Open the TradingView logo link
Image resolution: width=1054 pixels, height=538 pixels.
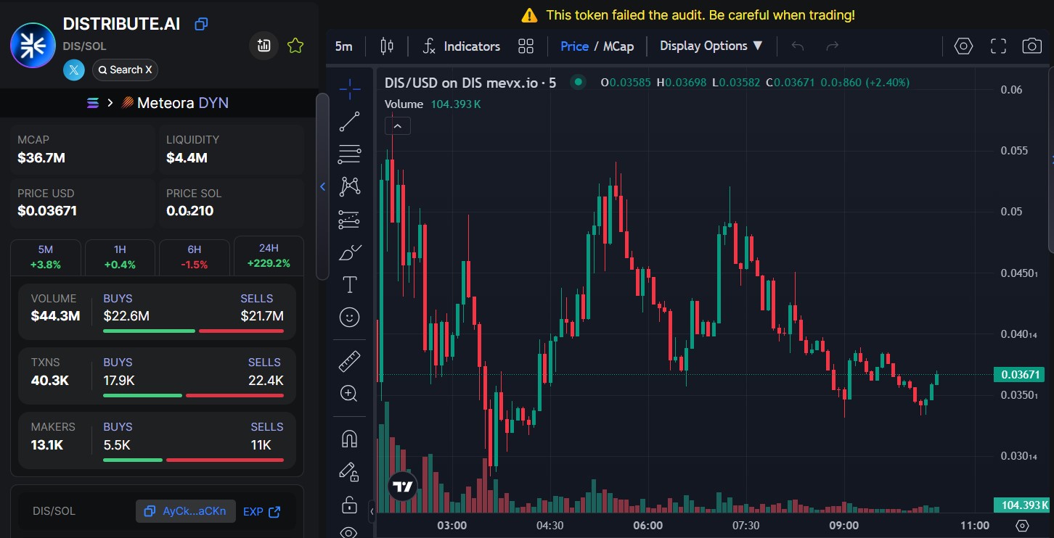pos(403,487)
